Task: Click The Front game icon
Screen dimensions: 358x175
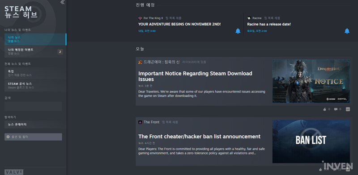Action: pyautogui.click(x=140, y=122)
